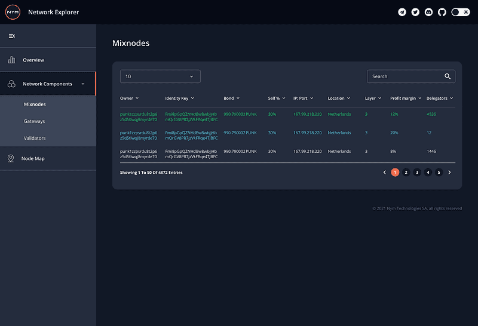Click the NYM logo
Image resolution: width=478 pixels, height=326 pixels.
point(13,12)
